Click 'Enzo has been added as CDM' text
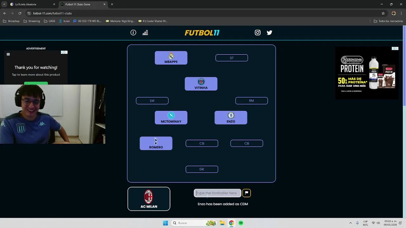Image resolution: width=406 pixels, height=228 pixels. coord(223,204)
